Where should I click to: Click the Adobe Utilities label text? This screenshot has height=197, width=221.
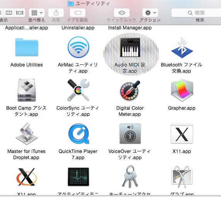click(x=27, y=65)
